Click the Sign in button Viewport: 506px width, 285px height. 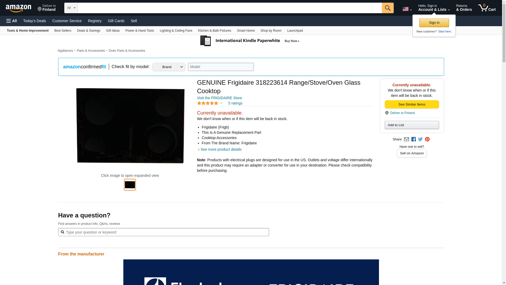point(434,23)
